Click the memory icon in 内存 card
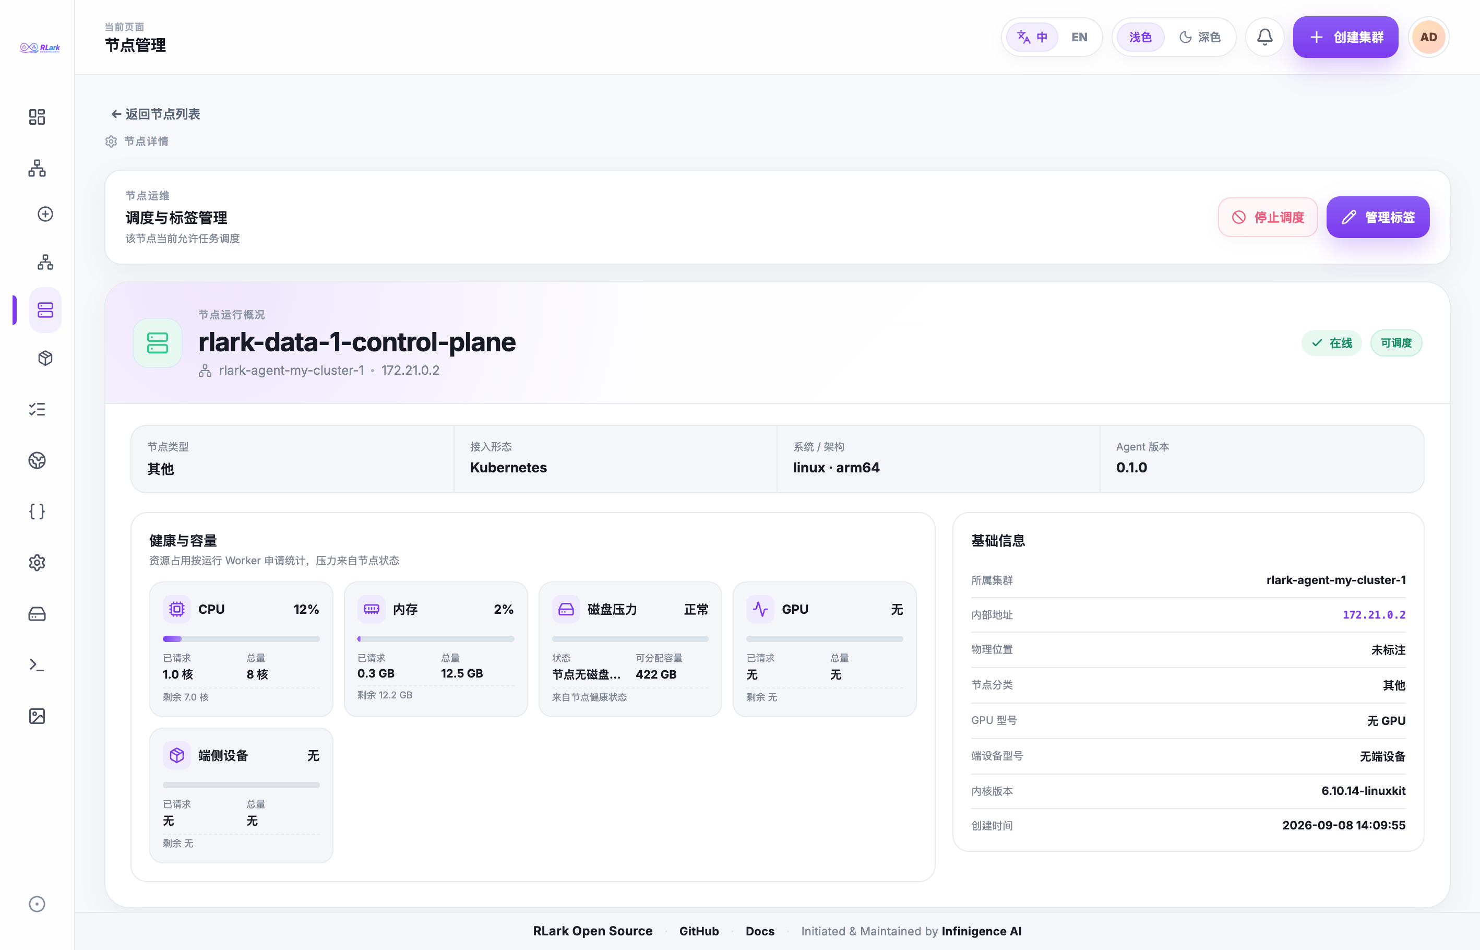The width and height of the screenshot is (1480, 950). (371, 610)
